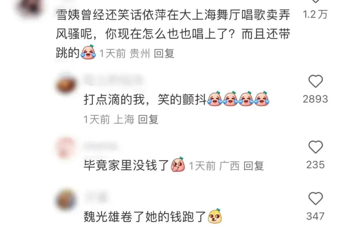The width and height of the screenshot is (338, 226).
Task: Tap blurred username above 打点滴的我 comment
Action: (113, 80)
